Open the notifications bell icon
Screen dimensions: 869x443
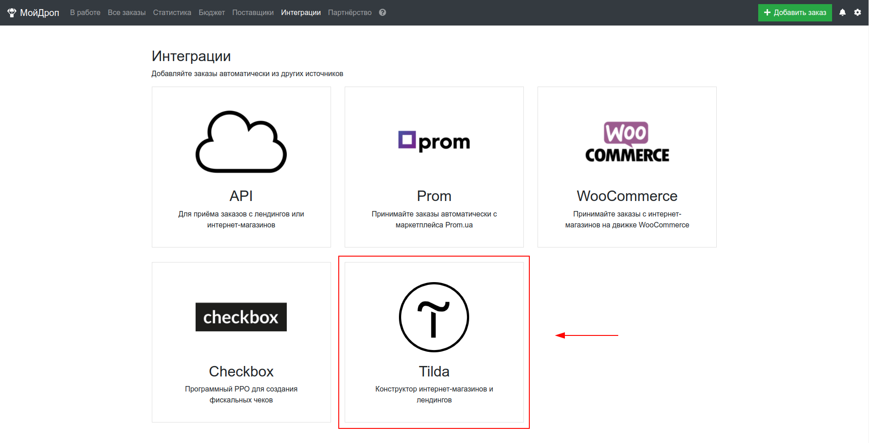coord(843,13)
